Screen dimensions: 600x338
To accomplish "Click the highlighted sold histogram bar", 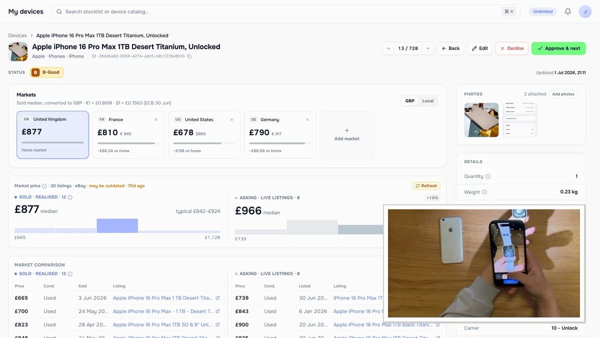I will point(117,226).
